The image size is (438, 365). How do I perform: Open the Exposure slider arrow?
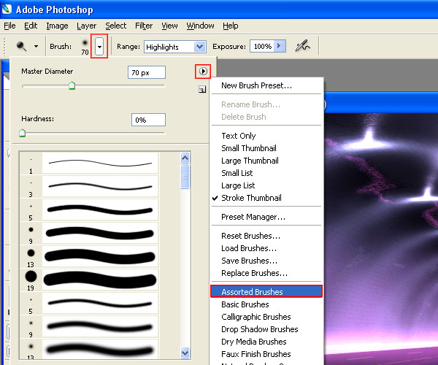(x=280, y=46)
